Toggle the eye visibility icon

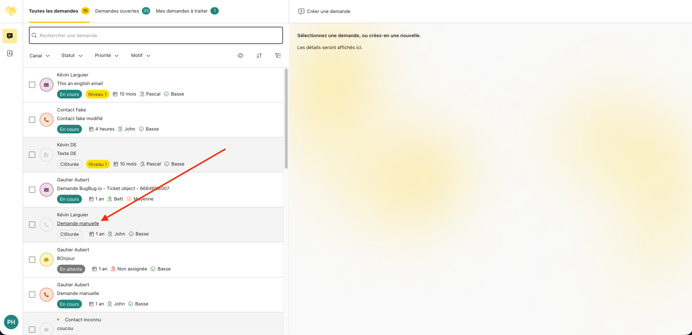coord(240,56)
